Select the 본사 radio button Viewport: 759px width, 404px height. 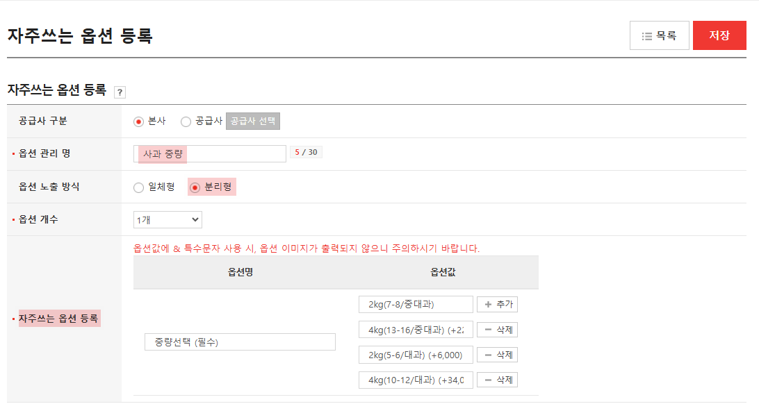click(139, 120)
